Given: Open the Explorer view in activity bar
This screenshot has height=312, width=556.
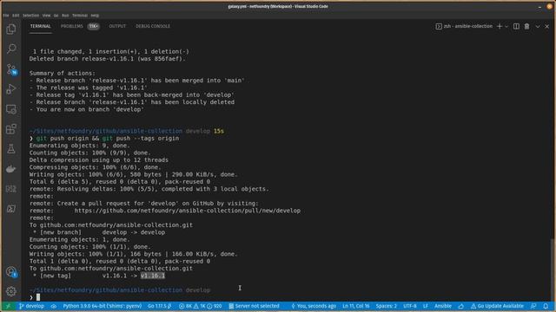Looking at the screenshot, I should tap(11, 29).
